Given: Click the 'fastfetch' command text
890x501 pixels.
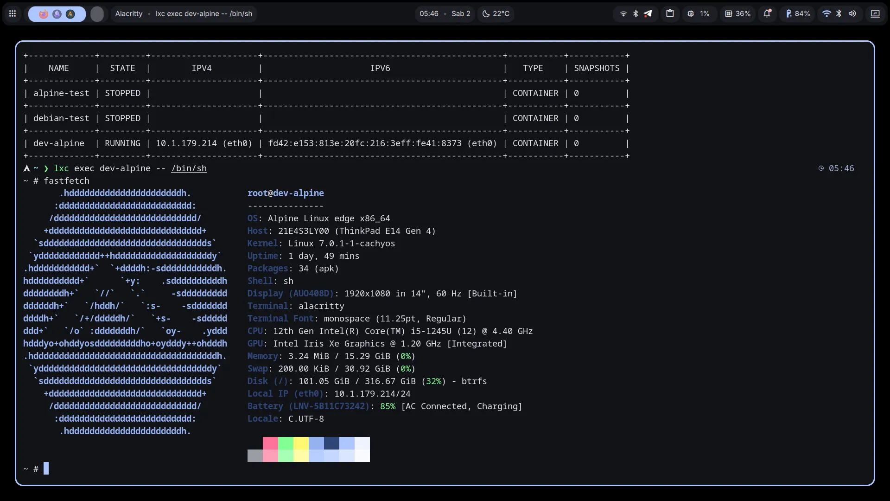Looking at the screenshot, I should pos(66,181).
